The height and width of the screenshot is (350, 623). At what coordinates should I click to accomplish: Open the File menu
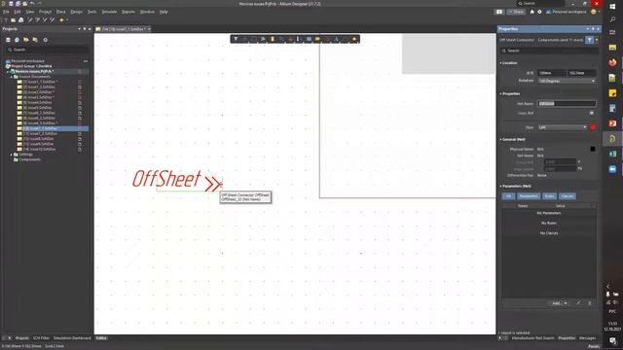point(6,12)
